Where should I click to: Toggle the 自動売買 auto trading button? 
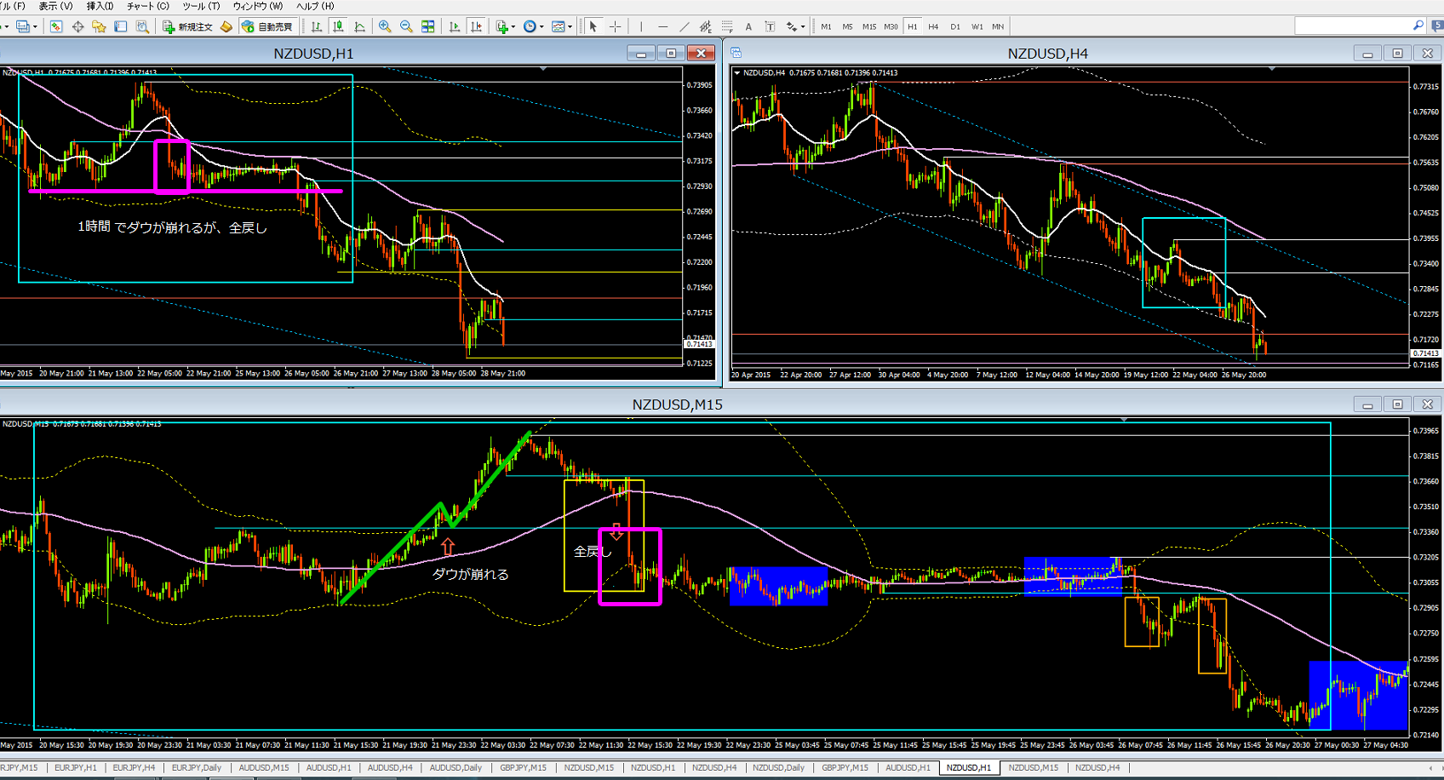(x=267, y=26)
